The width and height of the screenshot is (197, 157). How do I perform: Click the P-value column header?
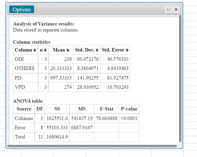(x=129, y=109)
